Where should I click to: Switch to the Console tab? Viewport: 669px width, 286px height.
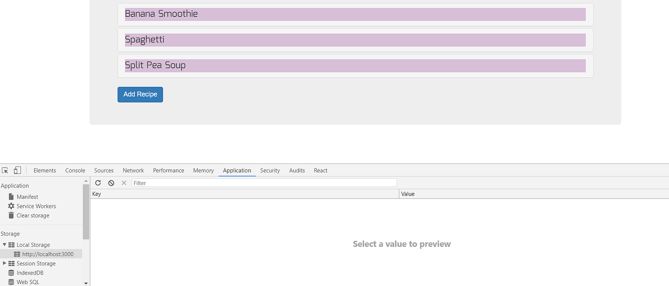(x=75, y=170)
